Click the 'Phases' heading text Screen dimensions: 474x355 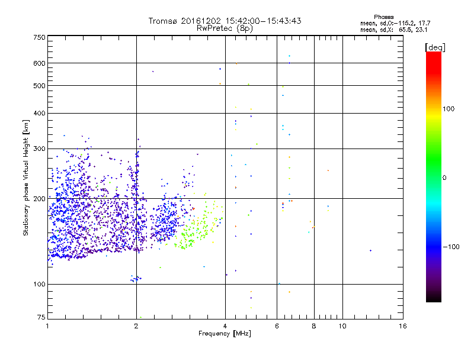[x=383, y=17]
